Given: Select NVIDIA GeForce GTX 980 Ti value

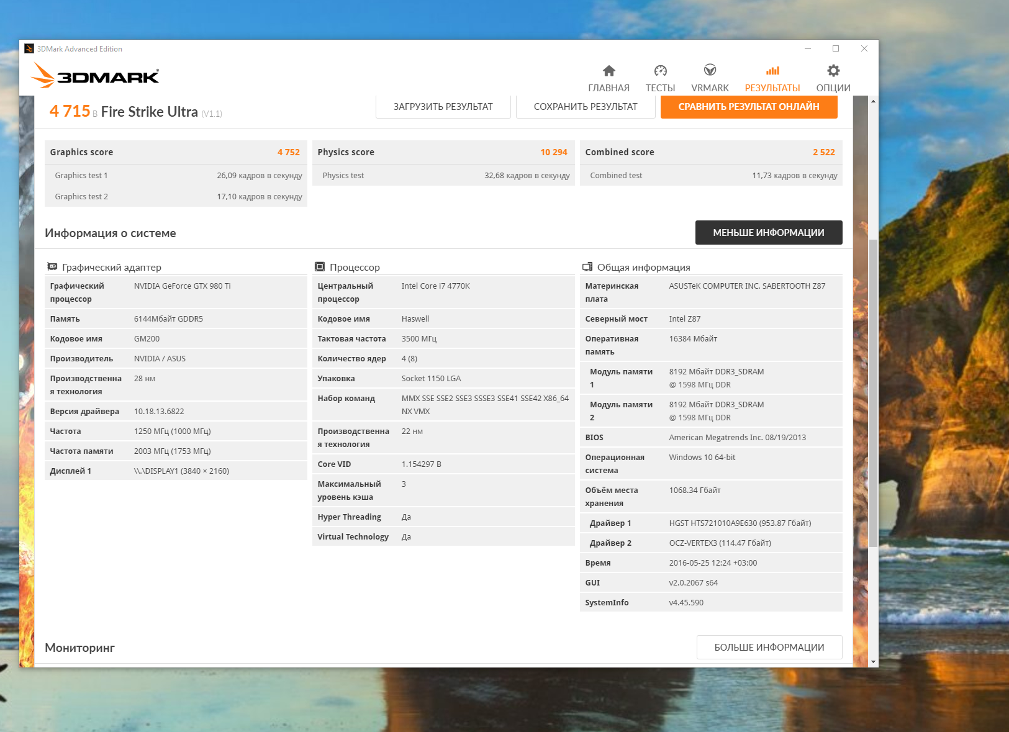Looking at the screenshot, I should [x=183, y=286].
